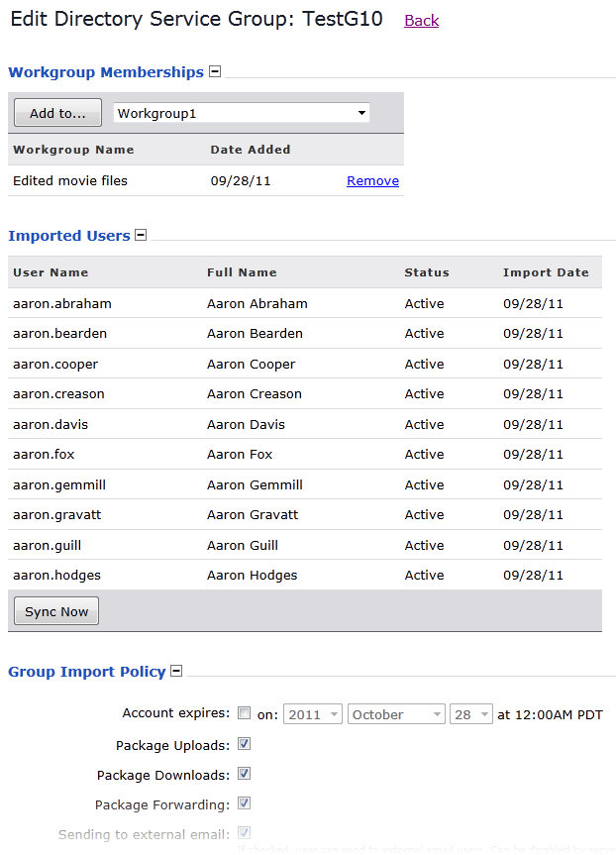Open the expiration day dropdown
Viewport: 616px width, 855px height.
pyautogui.click(x=470, y=714)
